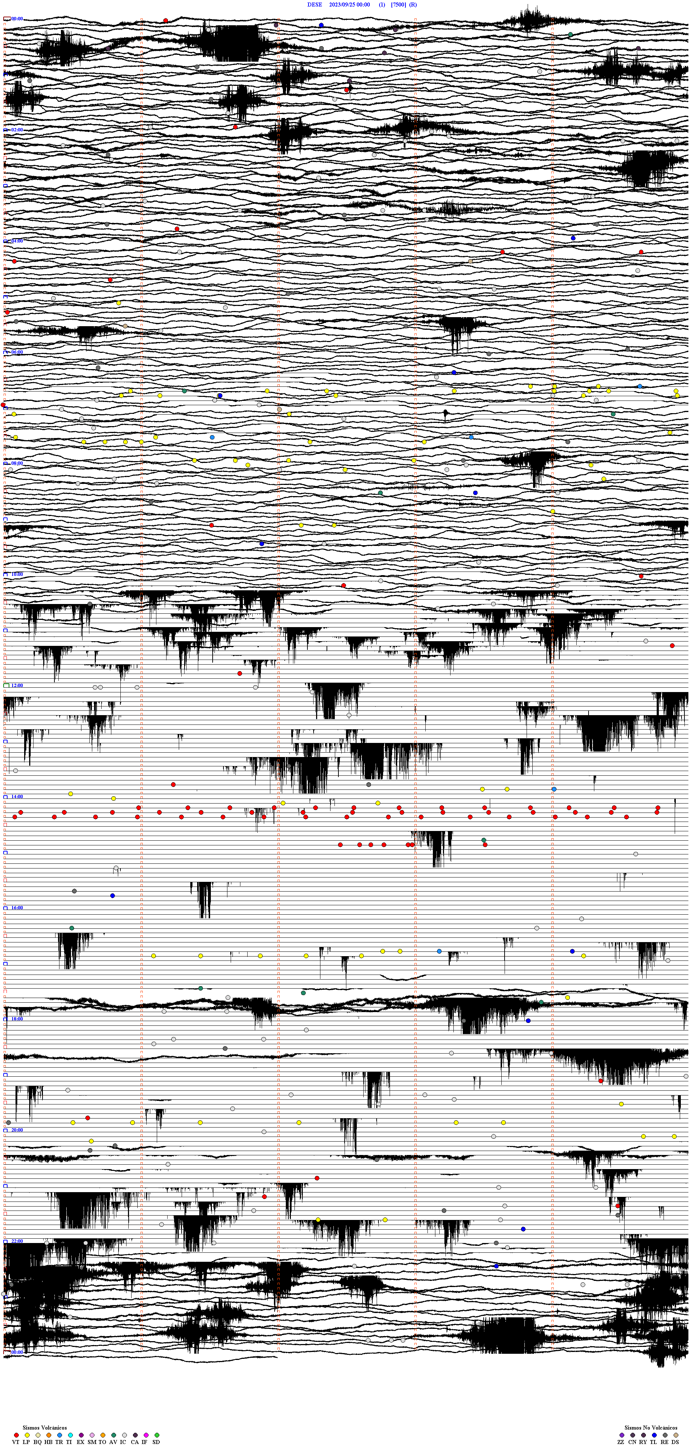Screen dimensions: 692x1453
Task: Click the EX legend label
Action: 81,1442
